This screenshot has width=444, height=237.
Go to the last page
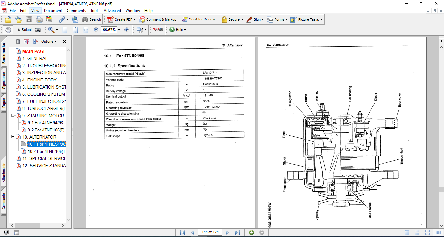(237, 232)
